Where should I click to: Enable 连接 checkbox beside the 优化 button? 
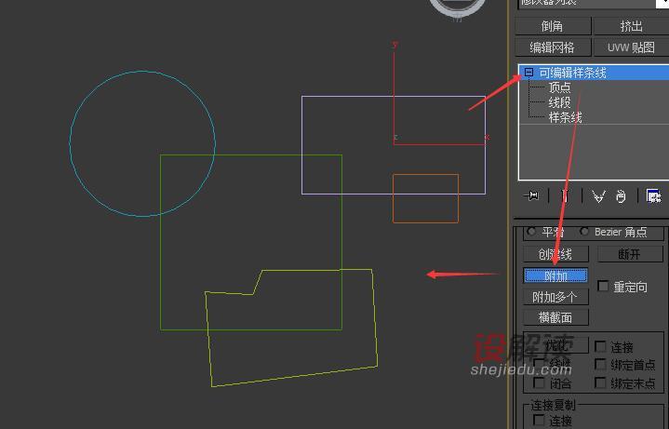click(600, 346)
